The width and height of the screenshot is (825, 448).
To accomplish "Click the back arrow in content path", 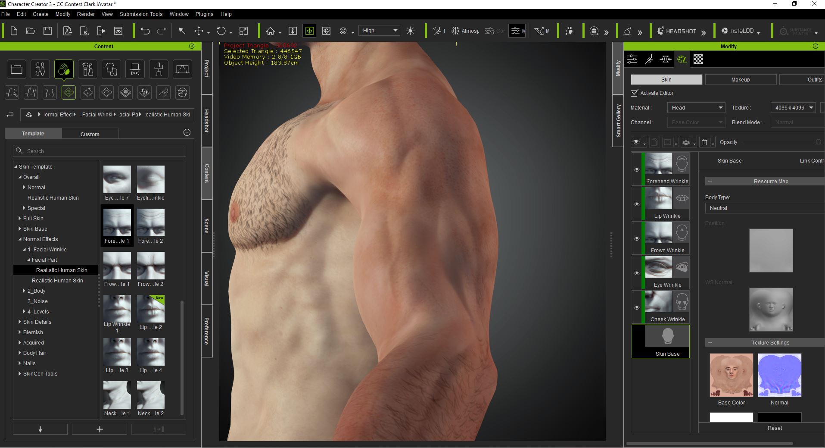I will click(10, 114).
